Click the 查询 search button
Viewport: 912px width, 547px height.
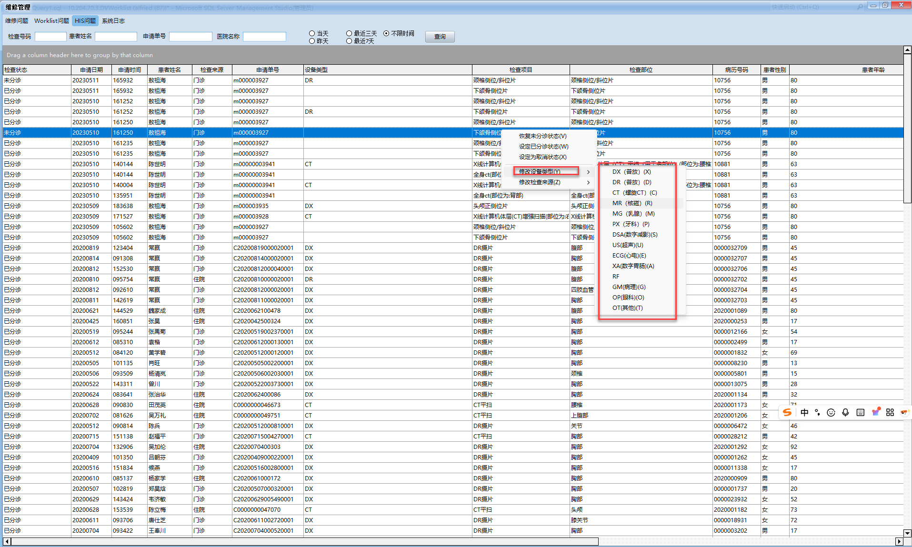[440, 37]
